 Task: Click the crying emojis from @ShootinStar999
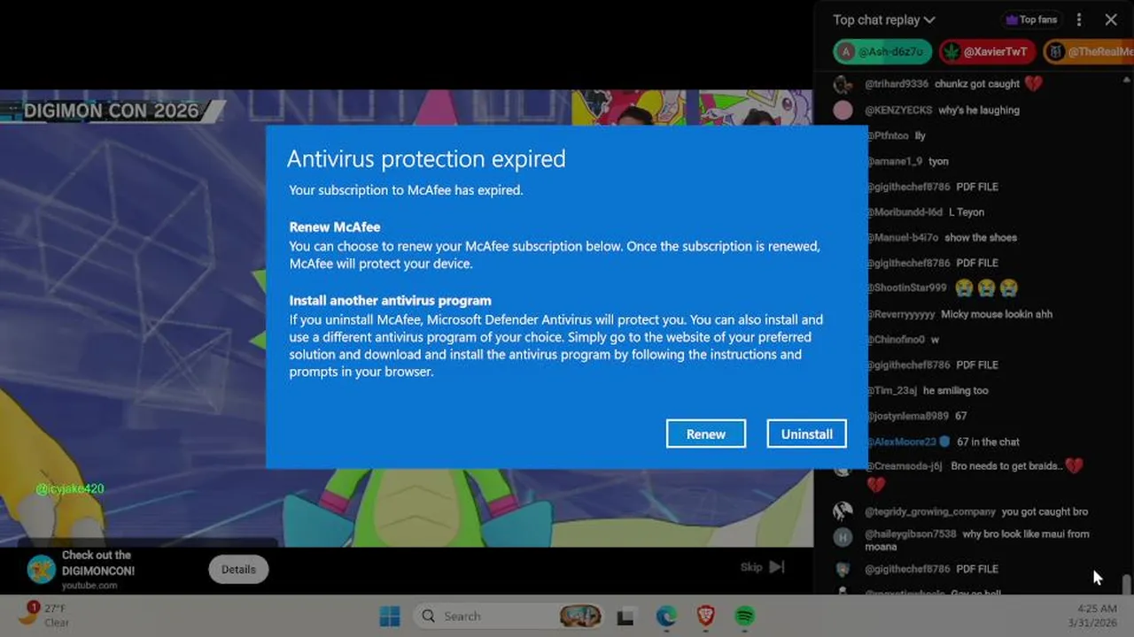tap(987, 288)
